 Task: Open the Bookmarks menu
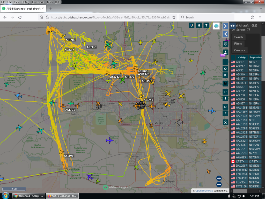click(x=38, y=2)
